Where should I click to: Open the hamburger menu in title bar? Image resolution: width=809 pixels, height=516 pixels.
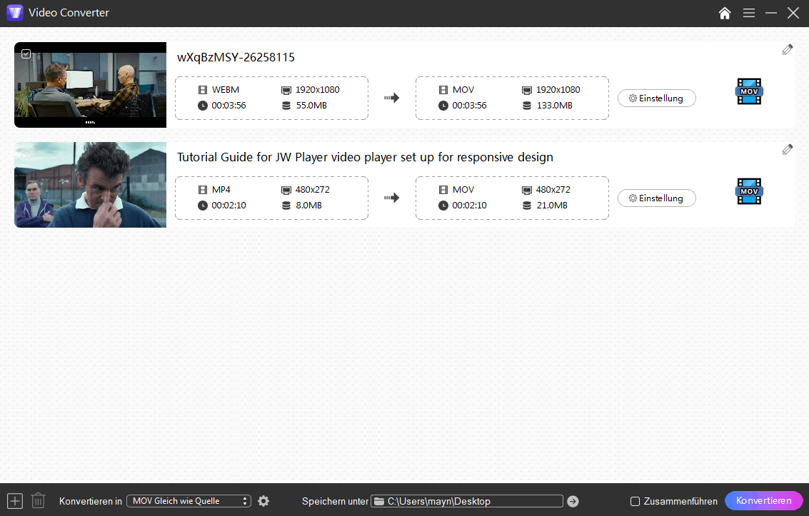(748, 13)
